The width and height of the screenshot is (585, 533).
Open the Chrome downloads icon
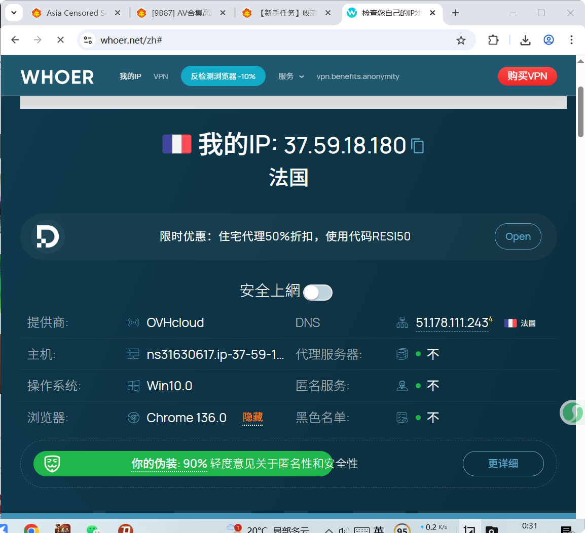click(x=525, y=40)
